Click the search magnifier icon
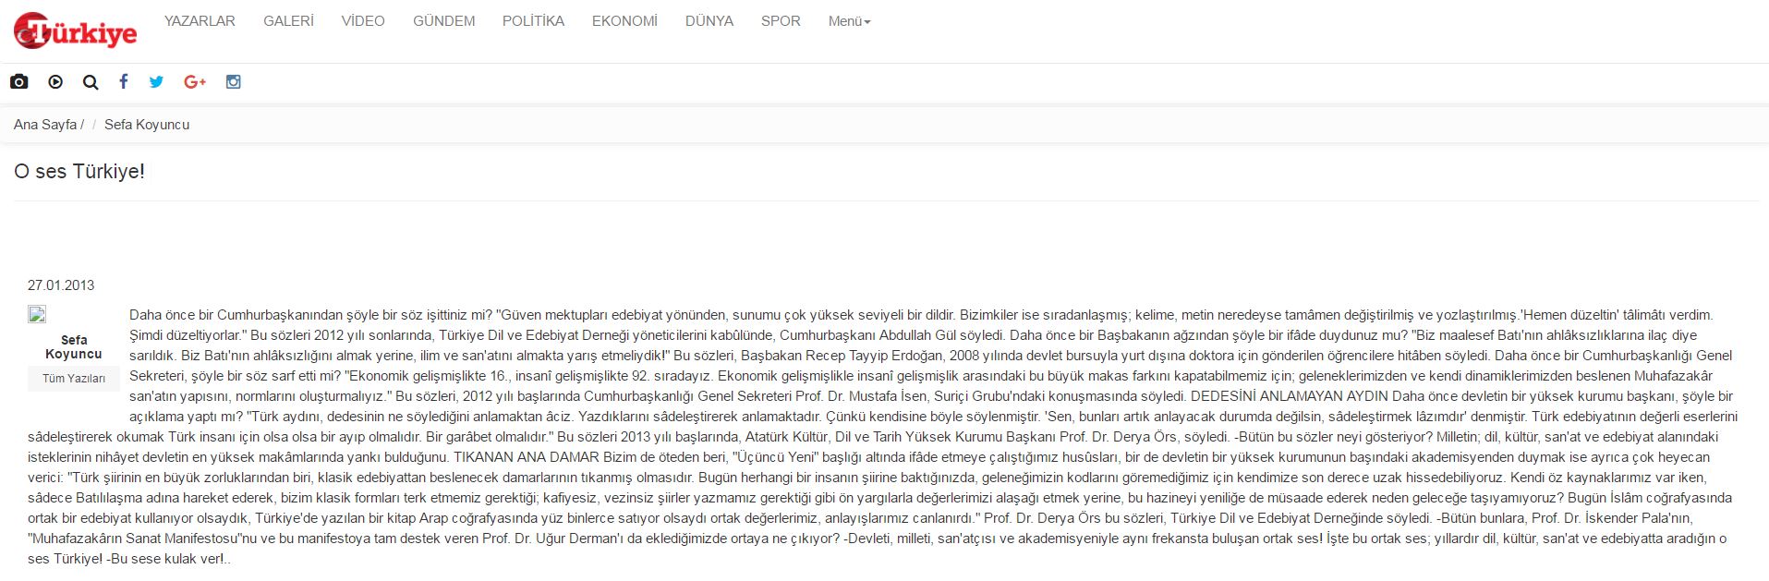Viewport: 1769px width, 581px height. click(x=91, y=82)
